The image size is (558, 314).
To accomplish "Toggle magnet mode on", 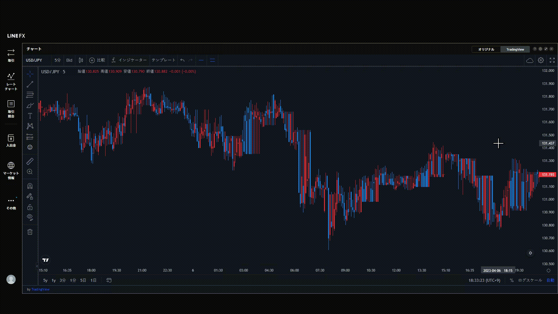I will click(30, 186).
